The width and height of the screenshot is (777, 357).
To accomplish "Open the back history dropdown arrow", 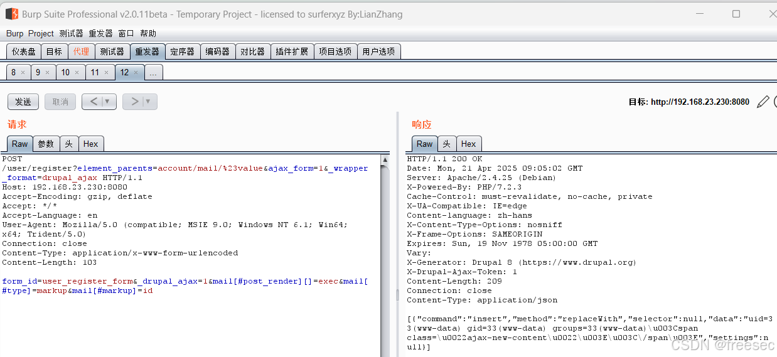I will pyautogui.click(x=108, y=102).
